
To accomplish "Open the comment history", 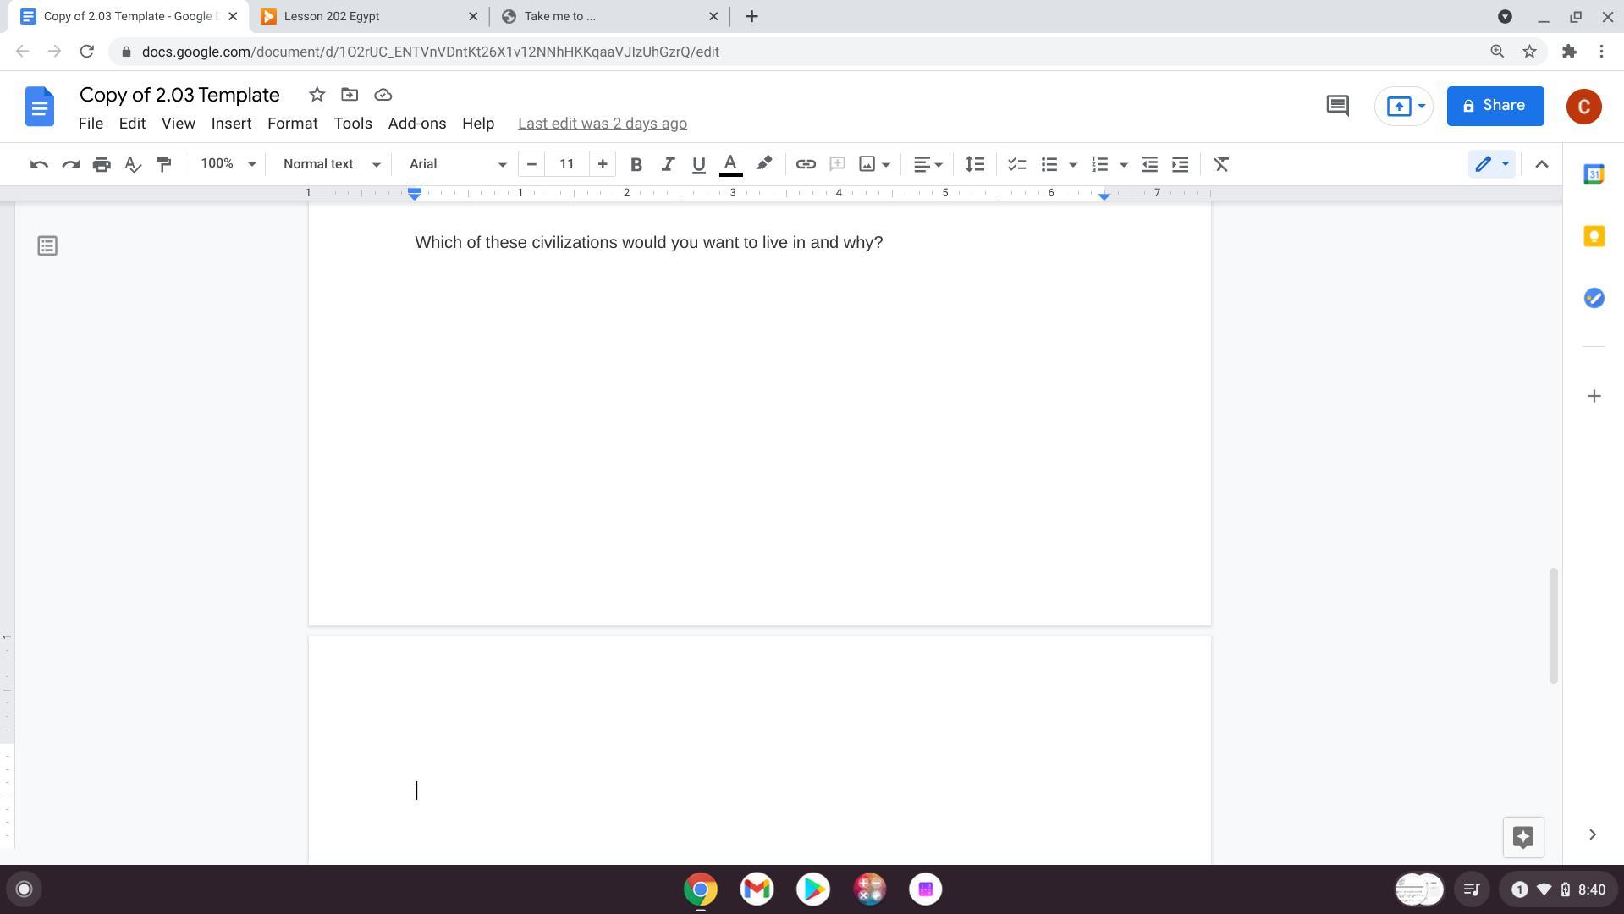I will point(1337,106).
